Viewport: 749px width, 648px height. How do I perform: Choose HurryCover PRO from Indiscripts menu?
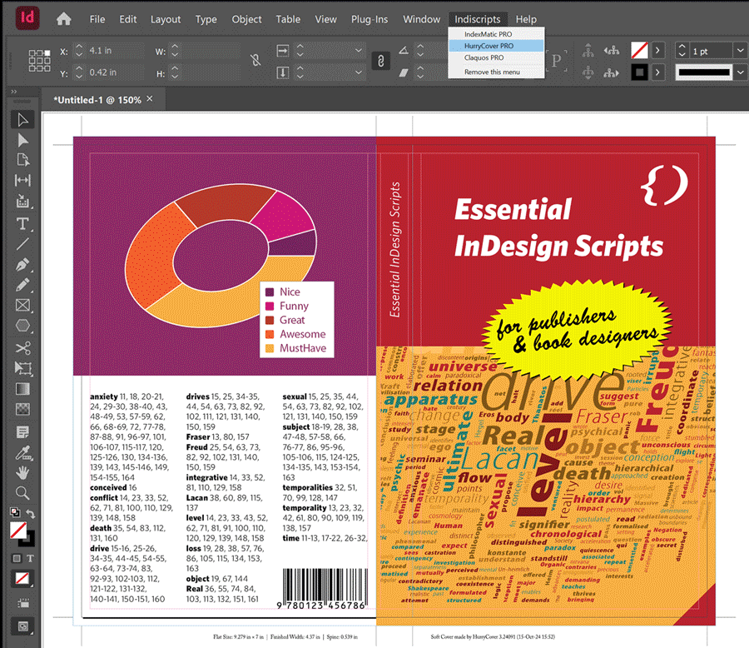pos(495,46)
